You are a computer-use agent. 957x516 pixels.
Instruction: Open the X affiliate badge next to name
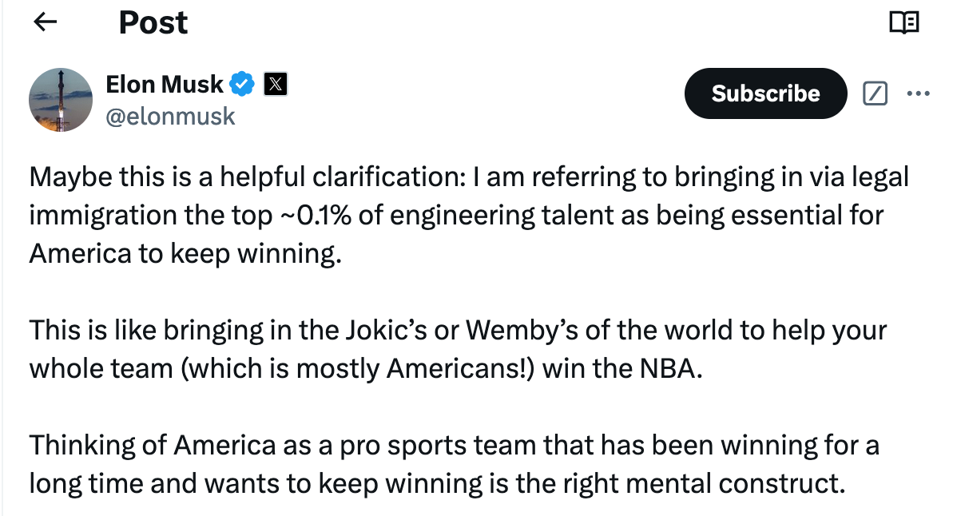[276, 84]
